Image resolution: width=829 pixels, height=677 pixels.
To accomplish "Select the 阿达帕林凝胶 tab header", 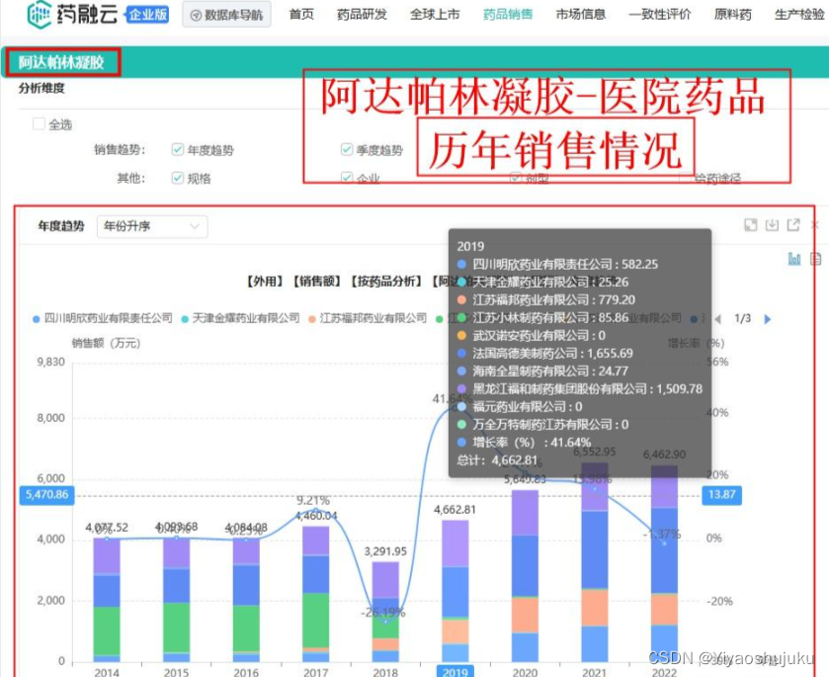I will 61,62.
